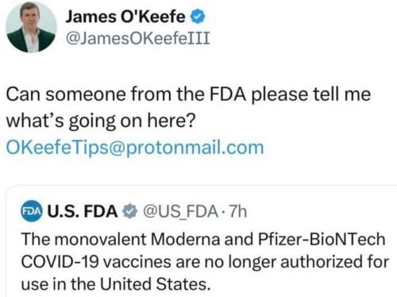Click the word 'FDA' in O'Keefe's tweet
This screenshot has width=397, height=297.
tap(228, 94)
